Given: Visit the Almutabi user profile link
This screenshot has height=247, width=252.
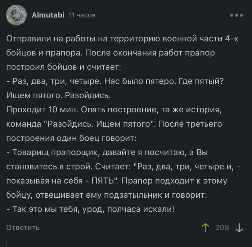Looking at the screenshot, I should point(48,15).
